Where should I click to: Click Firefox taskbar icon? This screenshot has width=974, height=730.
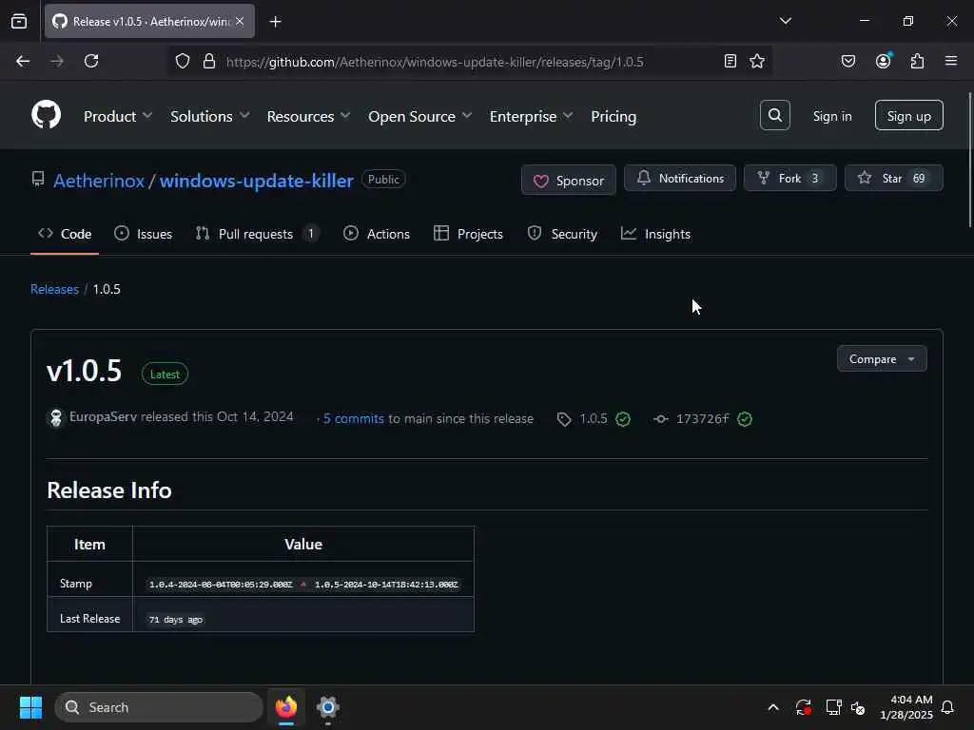click(286, 707)
